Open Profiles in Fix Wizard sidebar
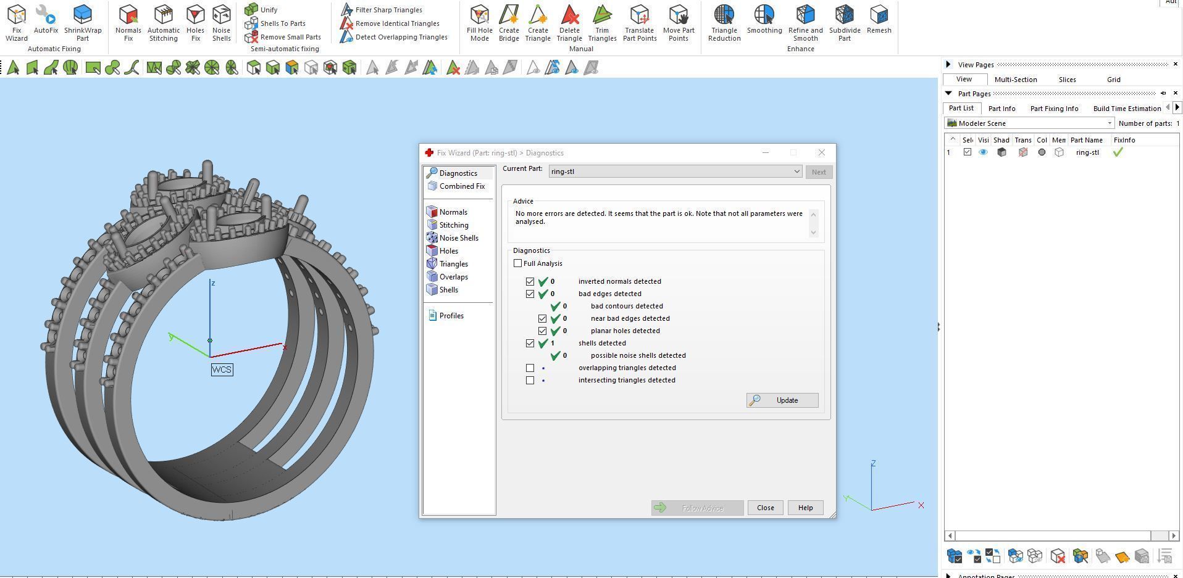The width and height of the screenshot is (1183, 578). point(445,316)
